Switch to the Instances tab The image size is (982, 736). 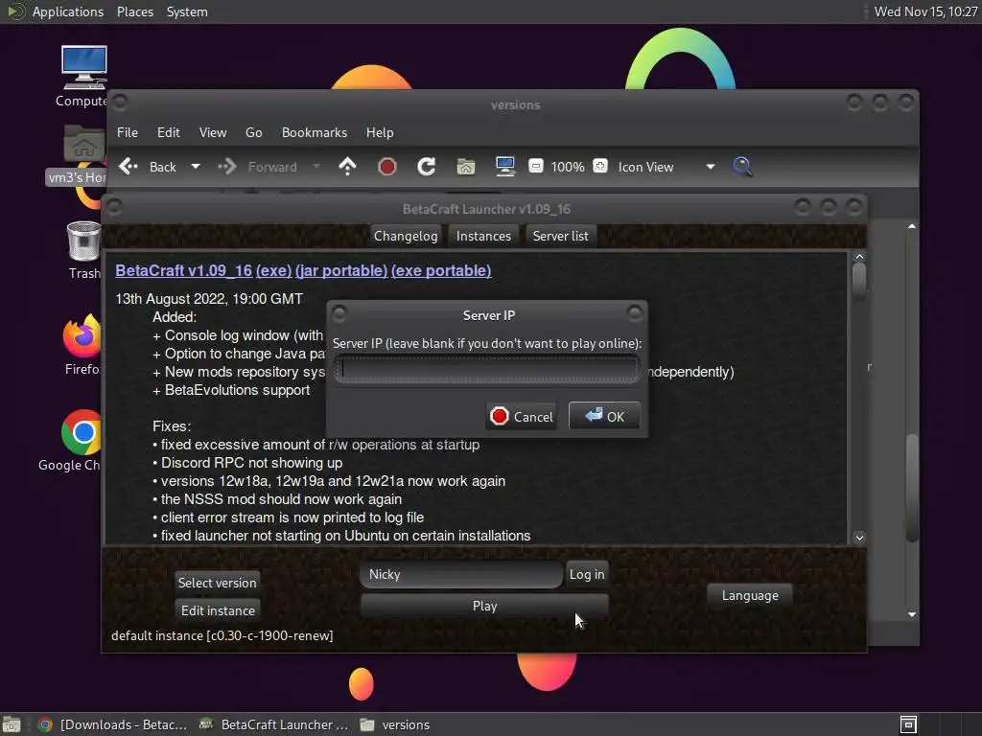coord(483,236)
